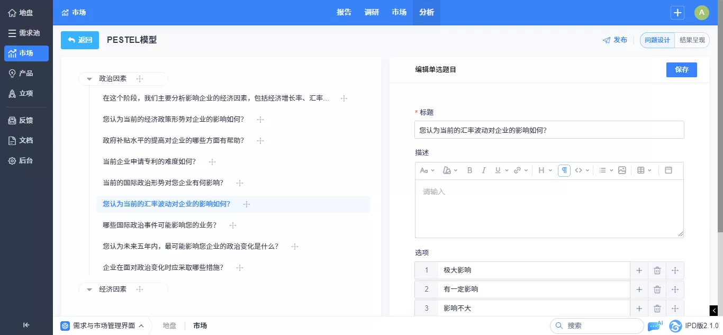723x335 pixels.
Task: Open the font size Aa dropdown
Action: pos(427,170)
